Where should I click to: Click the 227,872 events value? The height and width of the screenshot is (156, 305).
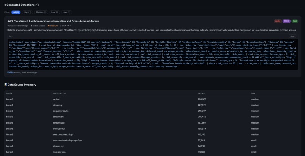[x=202, y=105]
